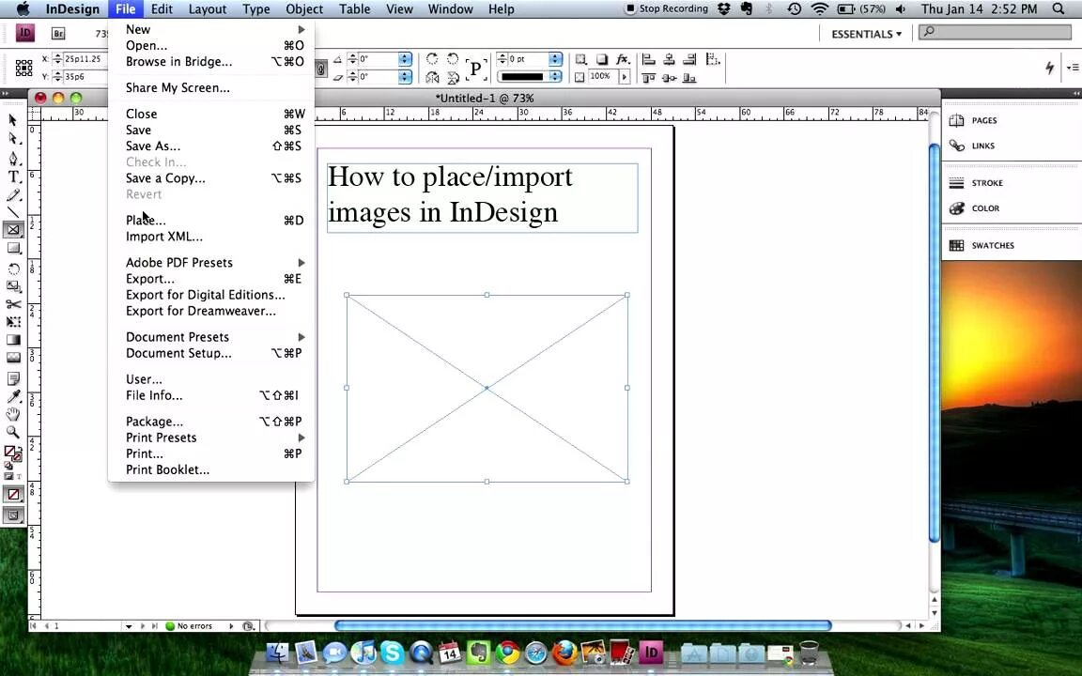The image size is (1082, 676).
Task: Select the Free Transform tool
Action: [13, 322]
